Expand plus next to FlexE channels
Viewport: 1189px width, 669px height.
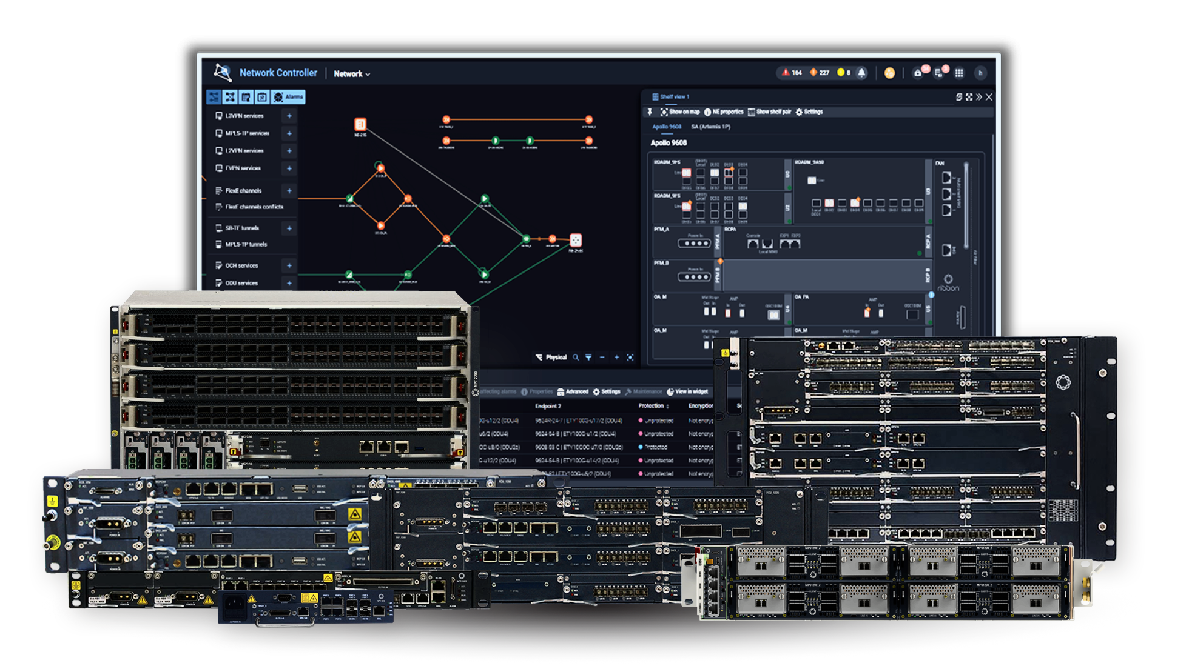coord(289,191)
